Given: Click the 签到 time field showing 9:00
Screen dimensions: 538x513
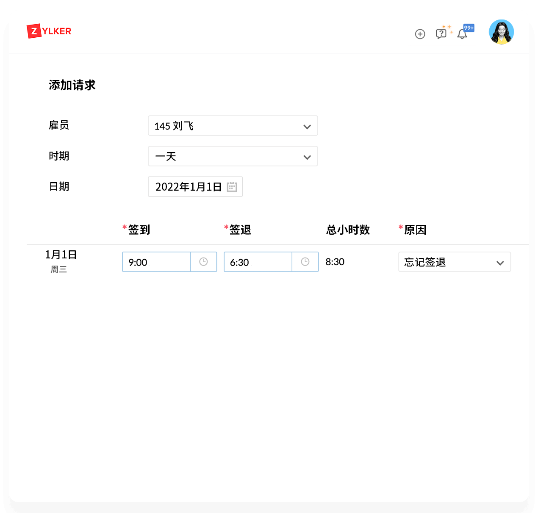Looking at the screenshot, I should (156, 262).
